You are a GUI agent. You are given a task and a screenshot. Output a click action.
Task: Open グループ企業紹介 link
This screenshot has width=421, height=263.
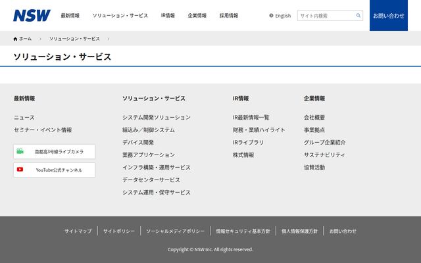pos(325,143)
